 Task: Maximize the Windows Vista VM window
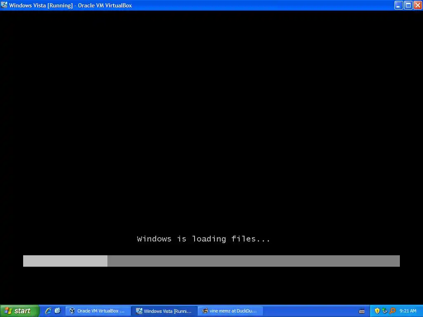[408, 5]
